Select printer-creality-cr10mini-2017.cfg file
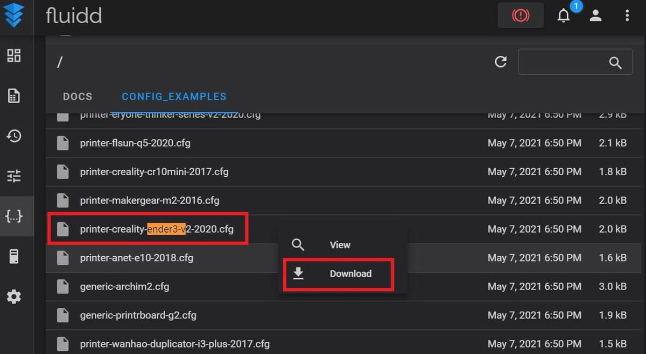 154,172
